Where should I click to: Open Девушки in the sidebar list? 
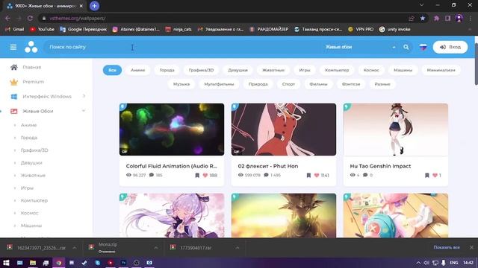click(x=31, y=163)
